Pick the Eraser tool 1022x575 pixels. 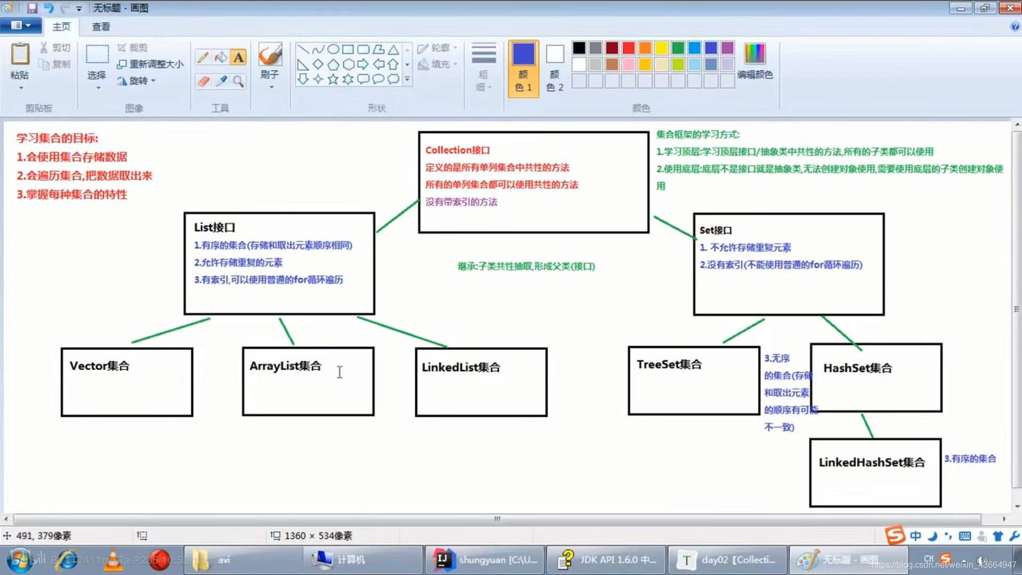[x=203, y=81]
